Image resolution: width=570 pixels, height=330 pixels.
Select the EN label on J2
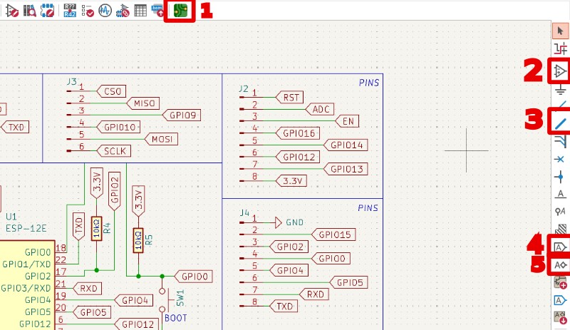(347, 121)
